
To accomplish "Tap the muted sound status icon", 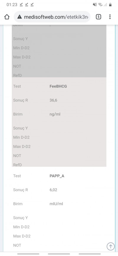I will 95,5.
